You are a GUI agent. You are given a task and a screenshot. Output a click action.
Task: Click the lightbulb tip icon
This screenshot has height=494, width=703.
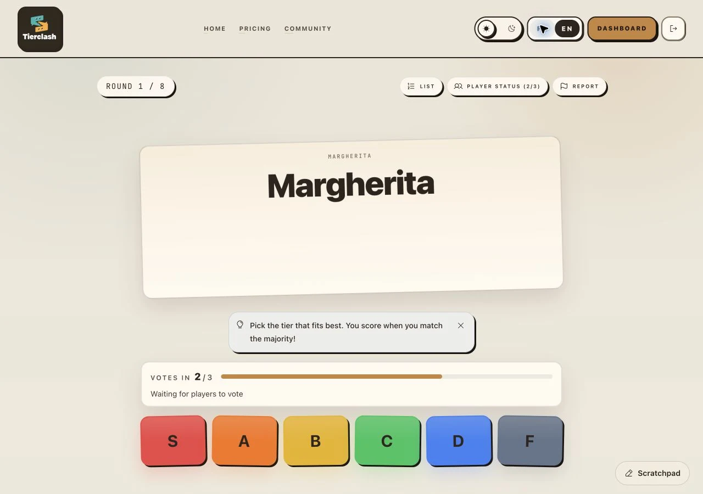(240, 324)
